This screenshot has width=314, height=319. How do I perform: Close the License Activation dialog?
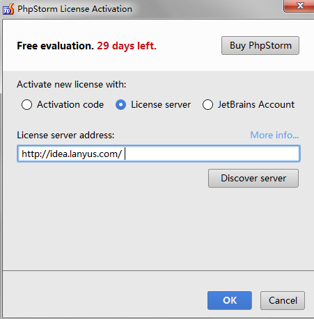[299, 6]
